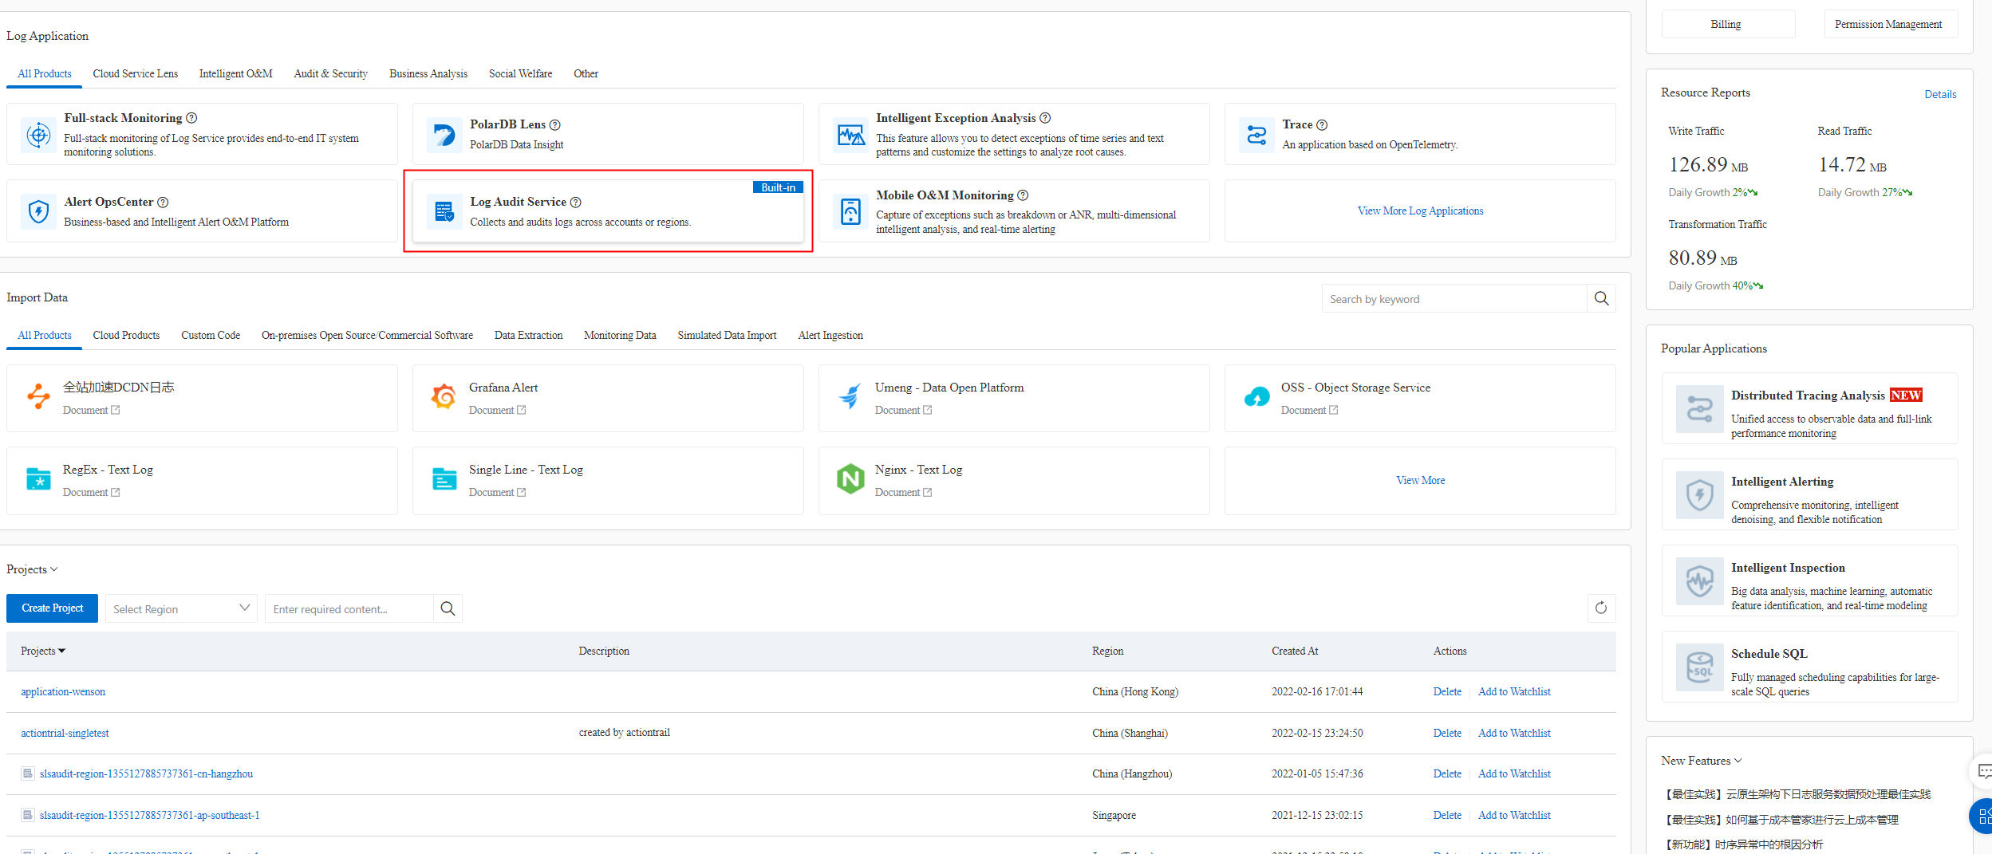The width and height of the screenshot is (1992, 854).
Task: Select the Simulated Data Import tab
Action: [x=727, y=335]
